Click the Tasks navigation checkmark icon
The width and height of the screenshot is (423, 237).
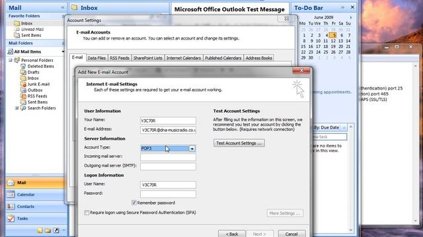tap(11, 218)
